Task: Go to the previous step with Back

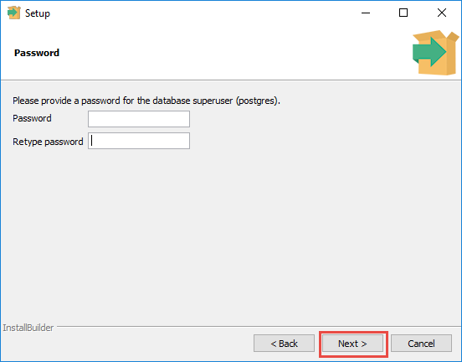Action: tap(284, 343)
